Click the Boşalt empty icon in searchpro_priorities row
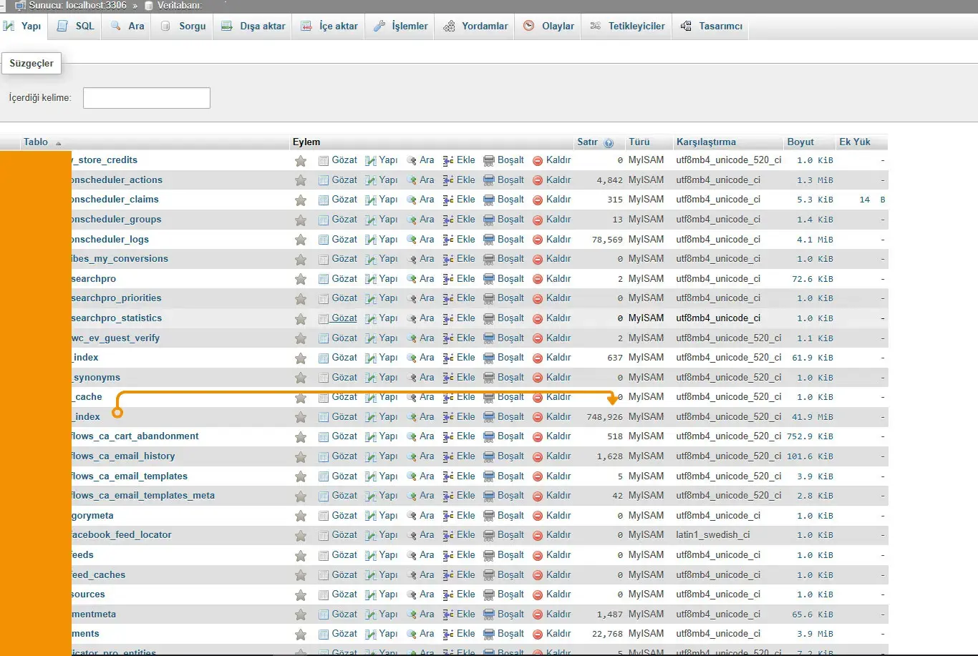Image resolution: width=978 pixels, height=656 pixels. 489,298
